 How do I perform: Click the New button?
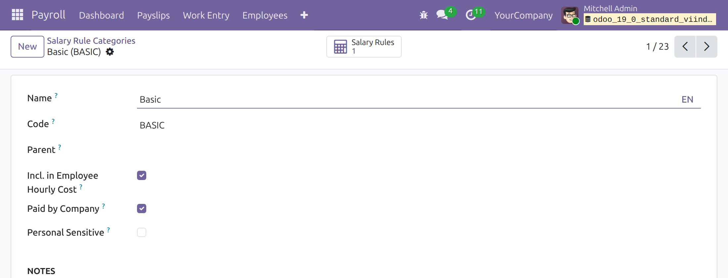point(27,47)
